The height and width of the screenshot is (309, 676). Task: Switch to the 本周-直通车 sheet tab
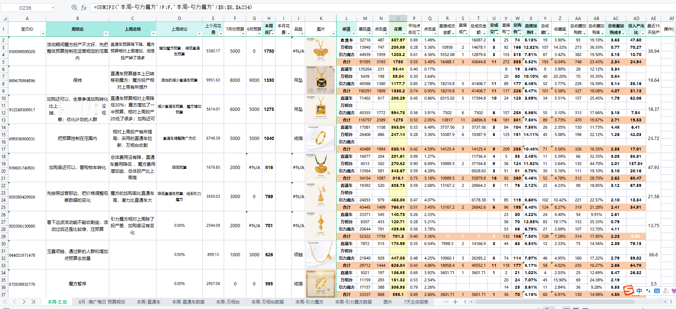(148, 302)
